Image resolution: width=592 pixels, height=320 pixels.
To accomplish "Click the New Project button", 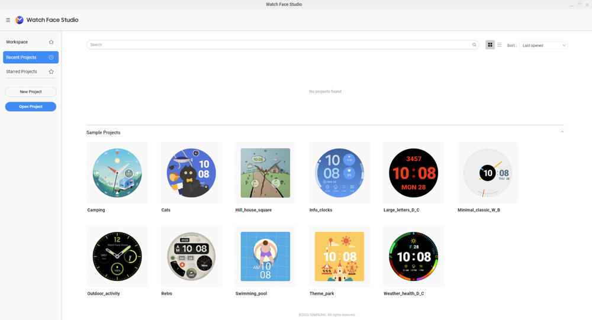I will click(31, 92).
